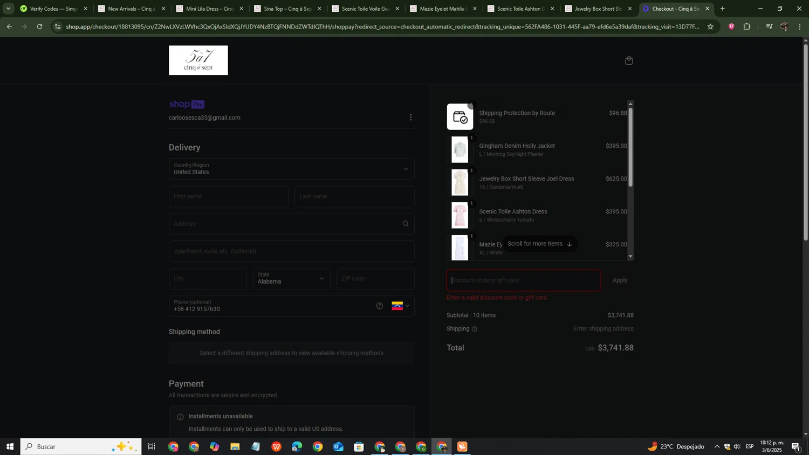
Task: Click email carloosesca33@gmail.com text
Action: 204,118
